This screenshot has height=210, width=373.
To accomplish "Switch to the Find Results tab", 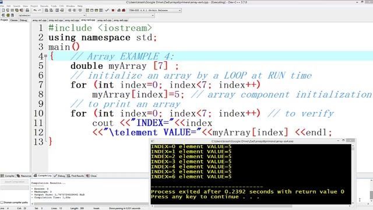I will tap(76, 176).
